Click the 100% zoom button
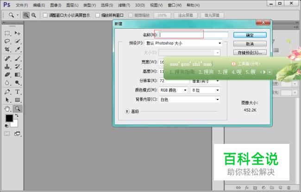The height and width of the screenshot is (192, 301). [162, 15]
